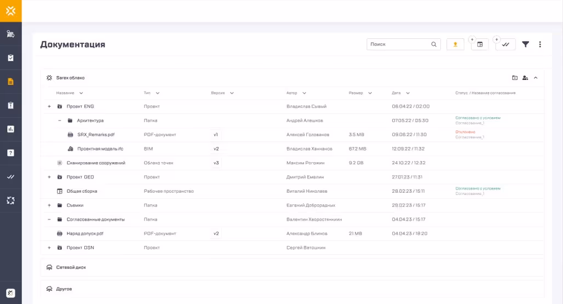Click the Поиск search field
The image size is (563, 304).
point(404,44)
